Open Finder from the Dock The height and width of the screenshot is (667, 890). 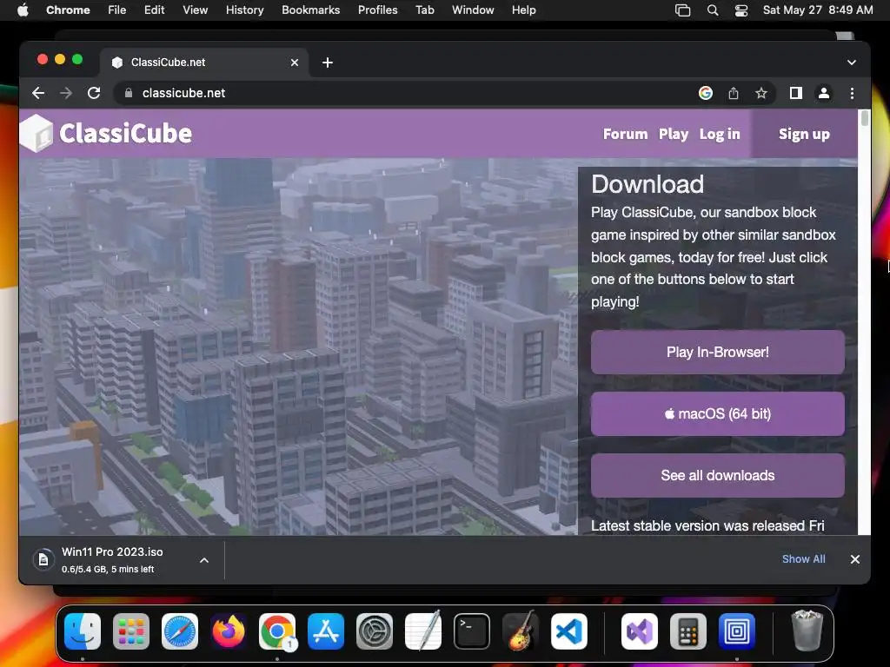[x=83, y=631]
